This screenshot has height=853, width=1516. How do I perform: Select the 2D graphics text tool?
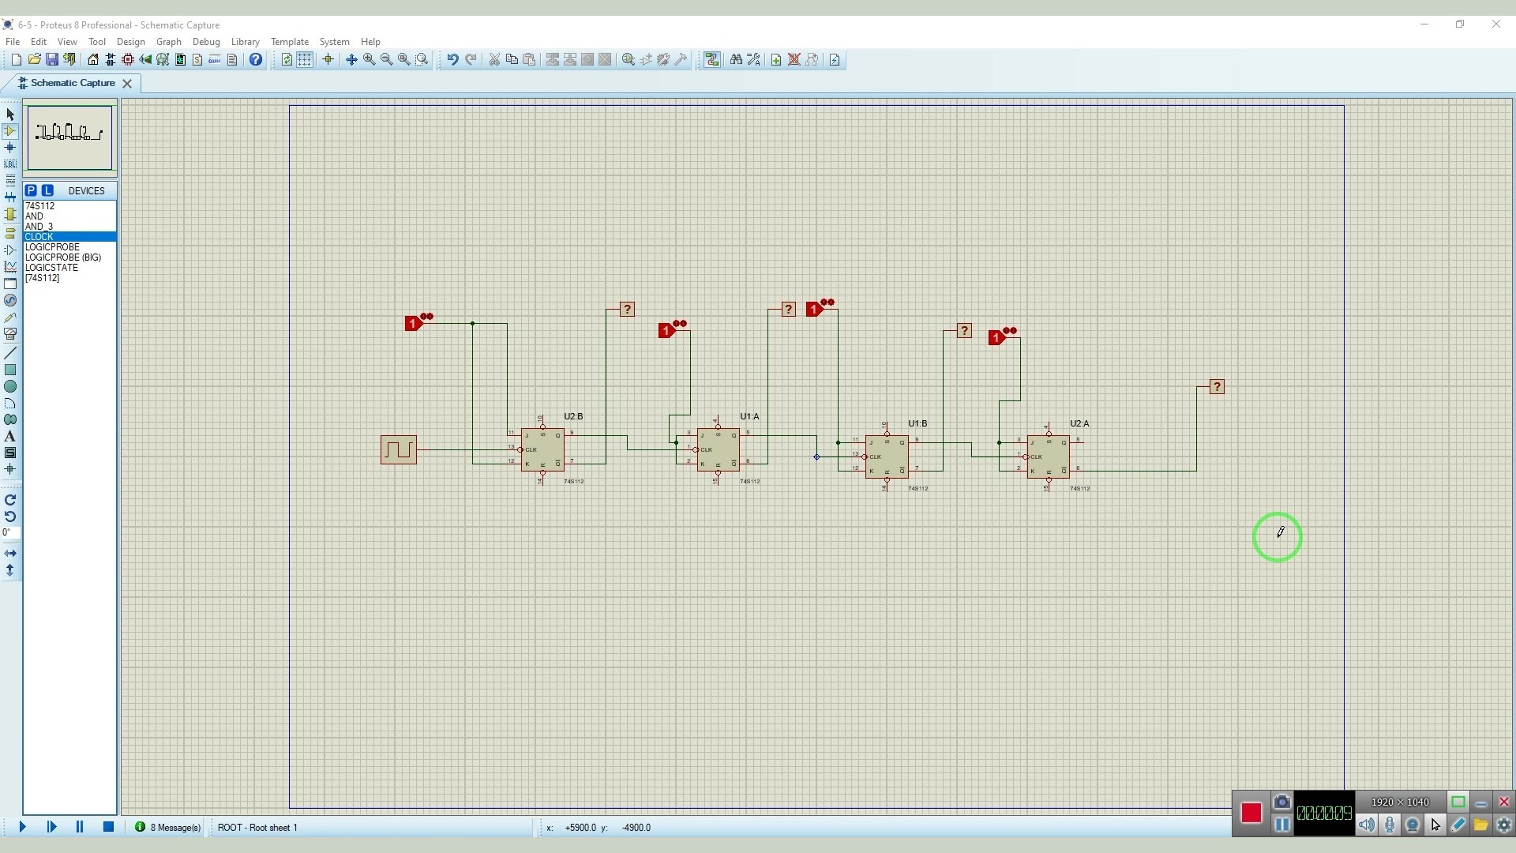click(x=10, y=437)
